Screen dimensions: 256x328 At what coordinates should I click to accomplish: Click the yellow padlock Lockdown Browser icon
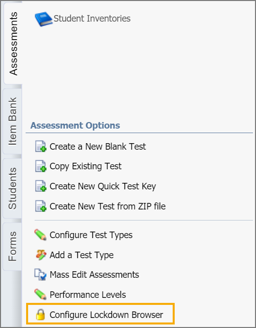[40, 314]
